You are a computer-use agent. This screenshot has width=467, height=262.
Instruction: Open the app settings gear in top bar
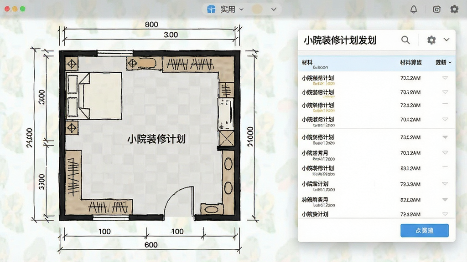[x=454, y=9]
